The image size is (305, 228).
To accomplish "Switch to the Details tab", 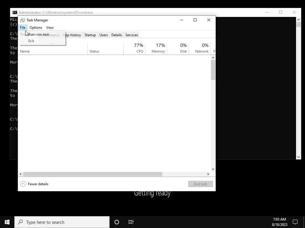I will coord(116,35).
